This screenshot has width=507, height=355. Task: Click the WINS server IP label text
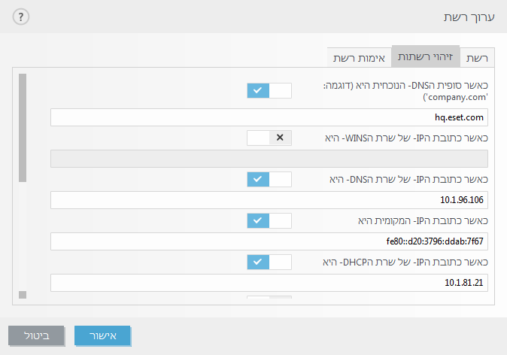tap(406, 138)
